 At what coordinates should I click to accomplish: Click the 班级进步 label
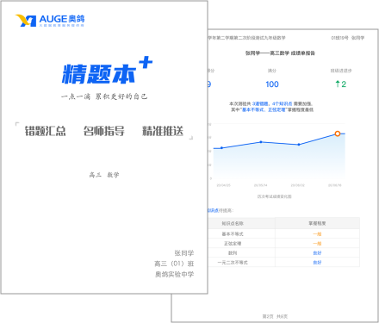(x=341, y=71)
